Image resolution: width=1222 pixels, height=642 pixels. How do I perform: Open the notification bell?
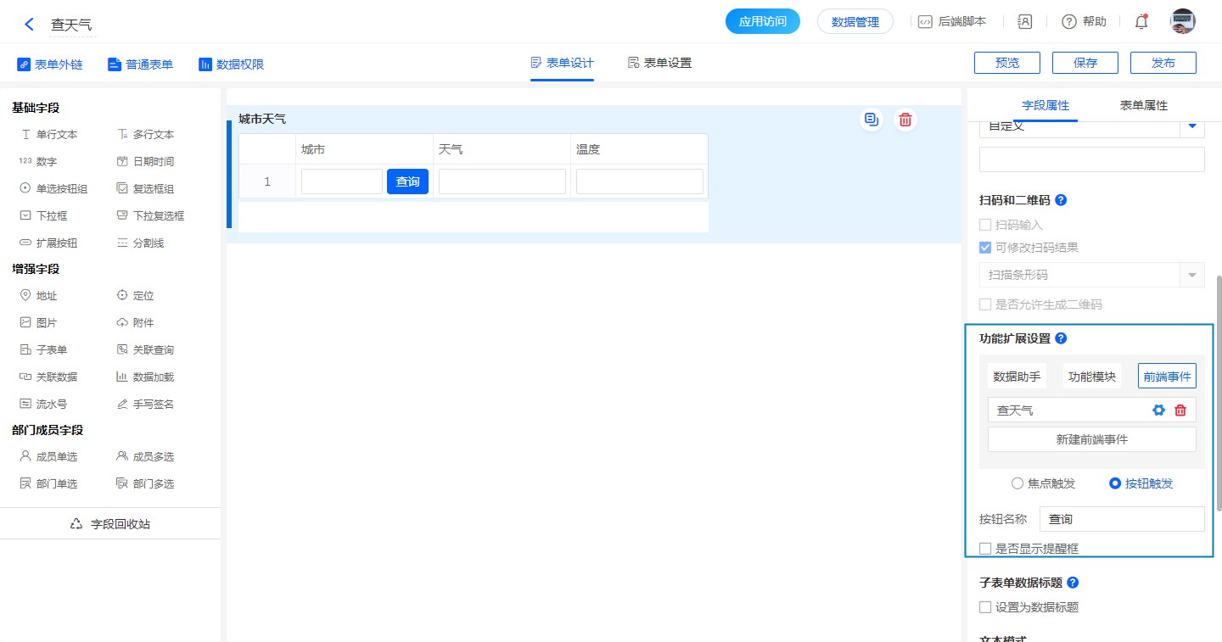1141,22
